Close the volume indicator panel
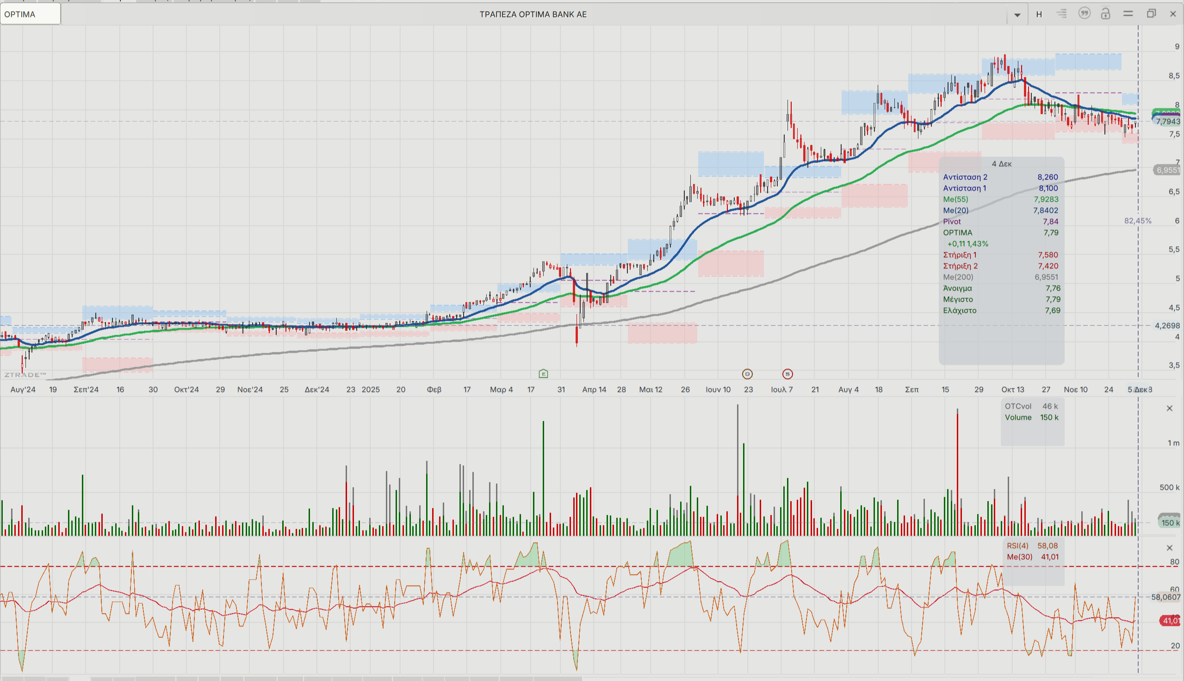Image resolution: width=1184 pixels, height=681 pixels. click(1170, 408)
